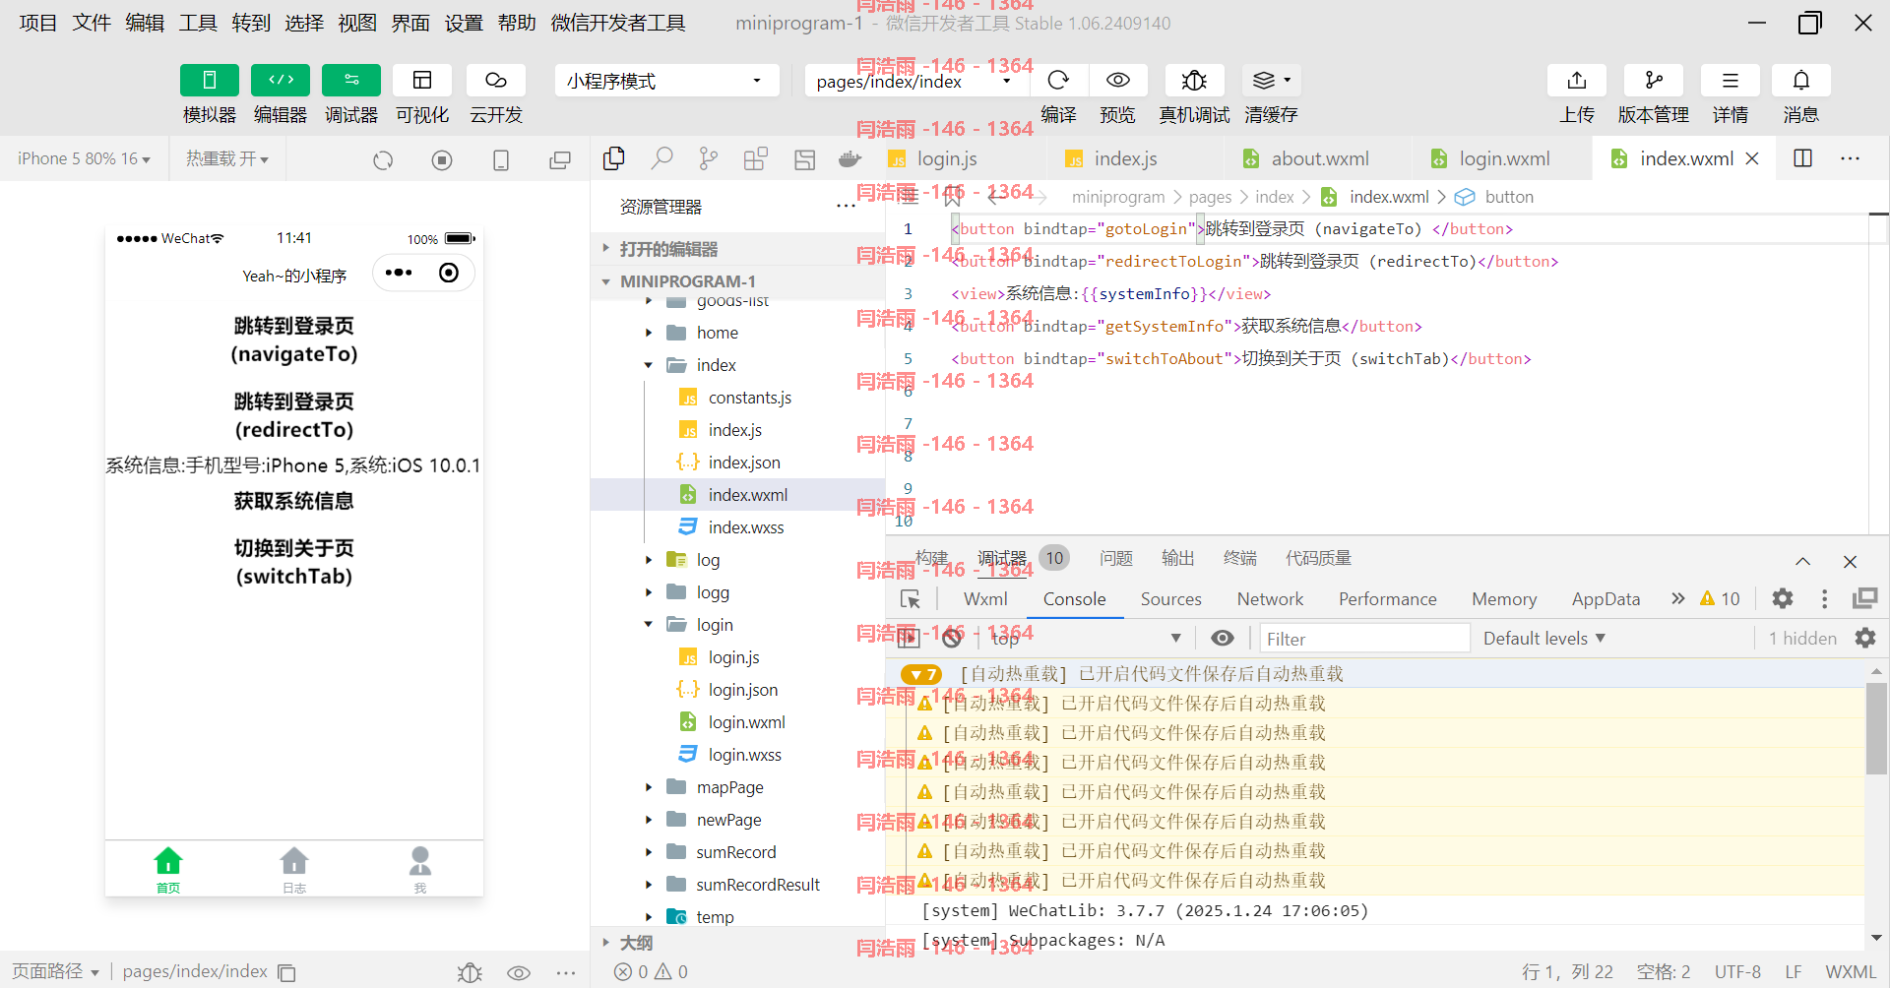Viewport: 1890px width, 988px height.
Task: Tap the 日志 tab bar item in simulator
Action: click(294, 870)
